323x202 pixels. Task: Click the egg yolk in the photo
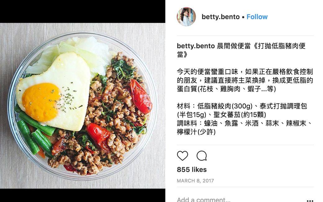pyautogui.click(x=41, y=102)
